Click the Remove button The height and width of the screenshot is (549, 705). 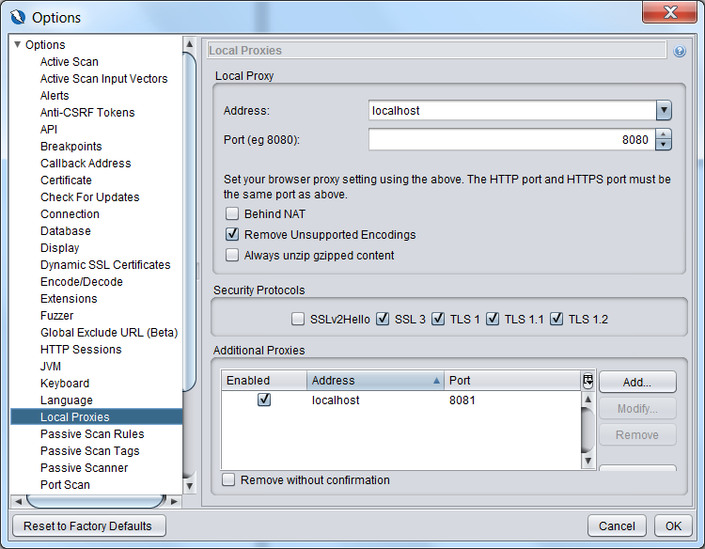[637, 435]
